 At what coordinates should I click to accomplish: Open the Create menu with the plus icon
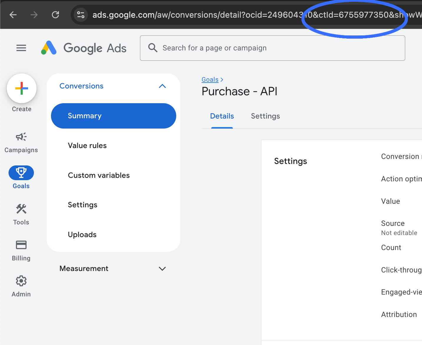(x=21, y=88)
